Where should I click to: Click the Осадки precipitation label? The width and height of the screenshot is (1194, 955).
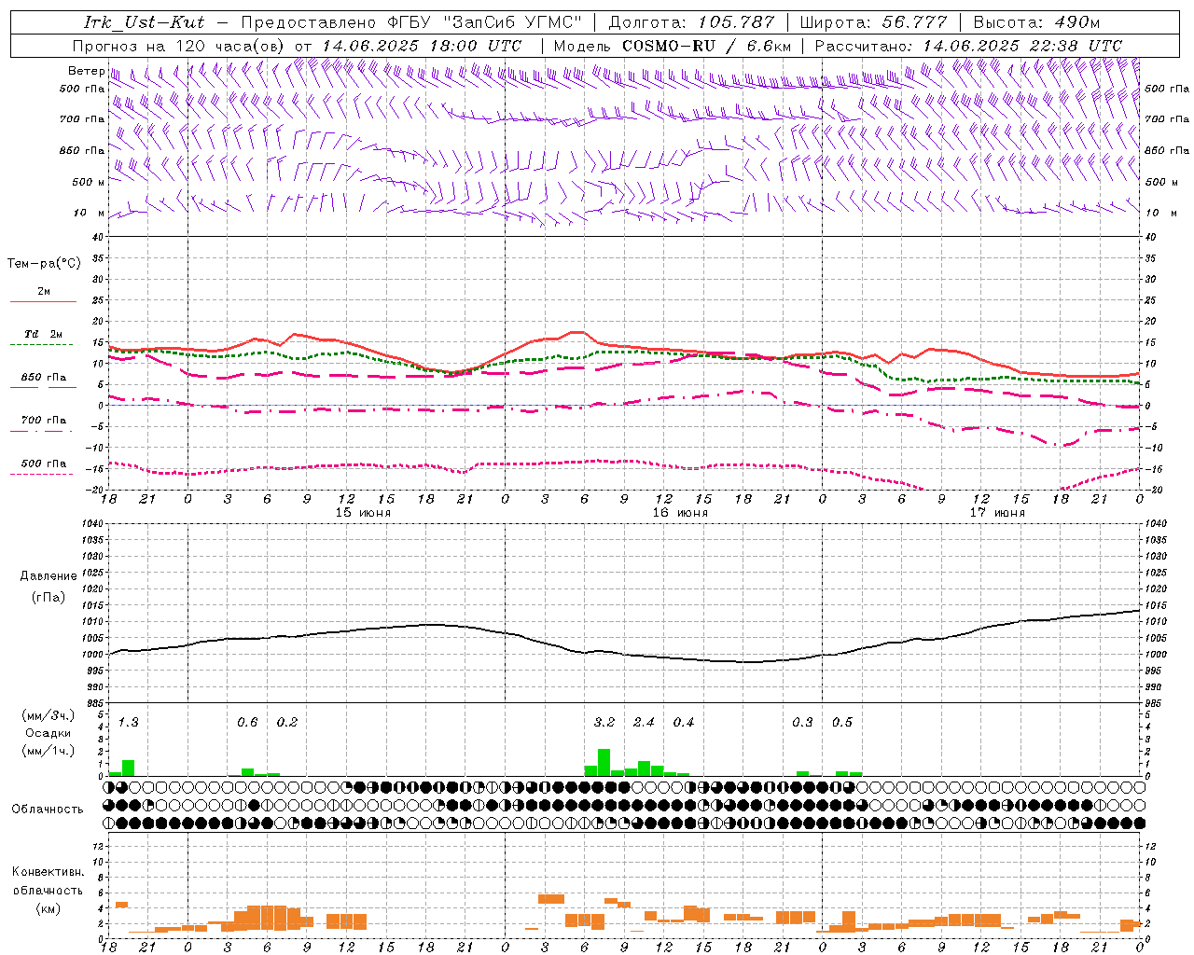coord(49,733)
